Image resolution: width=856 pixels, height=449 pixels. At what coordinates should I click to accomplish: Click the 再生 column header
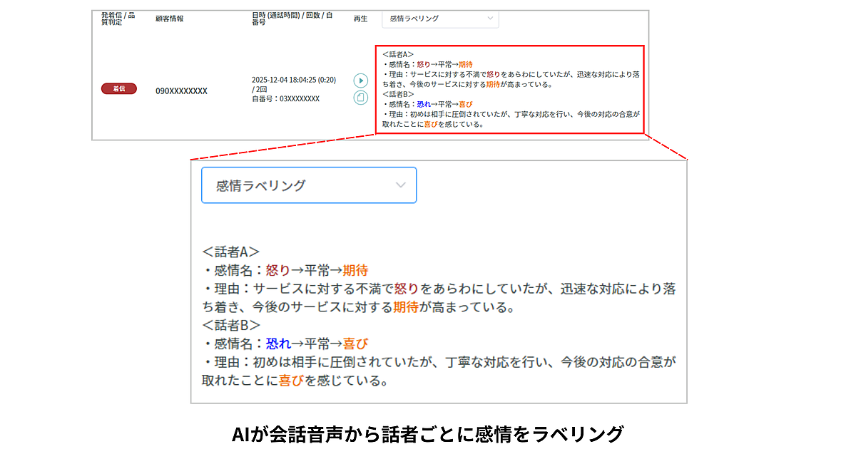pyautogui.click(x=361, y=19)
